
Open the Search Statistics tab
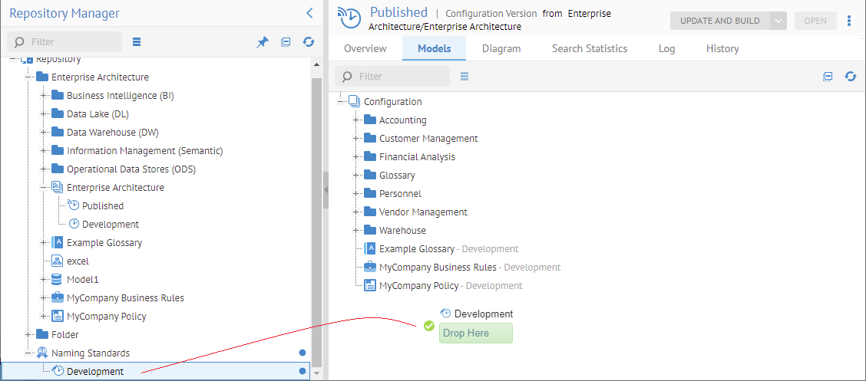coord(590,48)
